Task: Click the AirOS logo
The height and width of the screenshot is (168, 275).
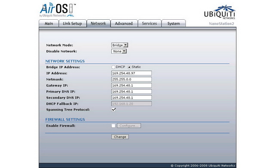Action: coord(58,10)
